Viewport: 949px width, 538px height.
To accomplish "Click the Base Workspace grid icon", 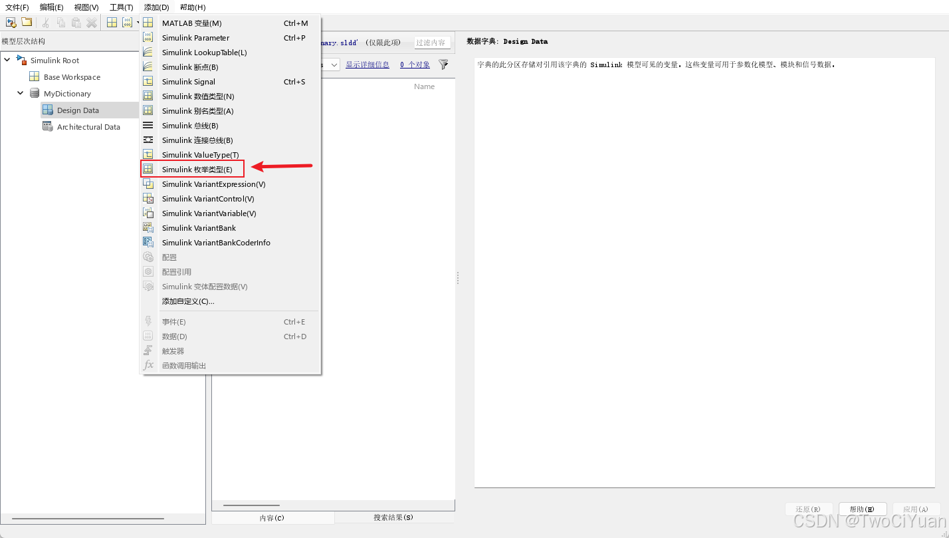I will tap(34, 76).
